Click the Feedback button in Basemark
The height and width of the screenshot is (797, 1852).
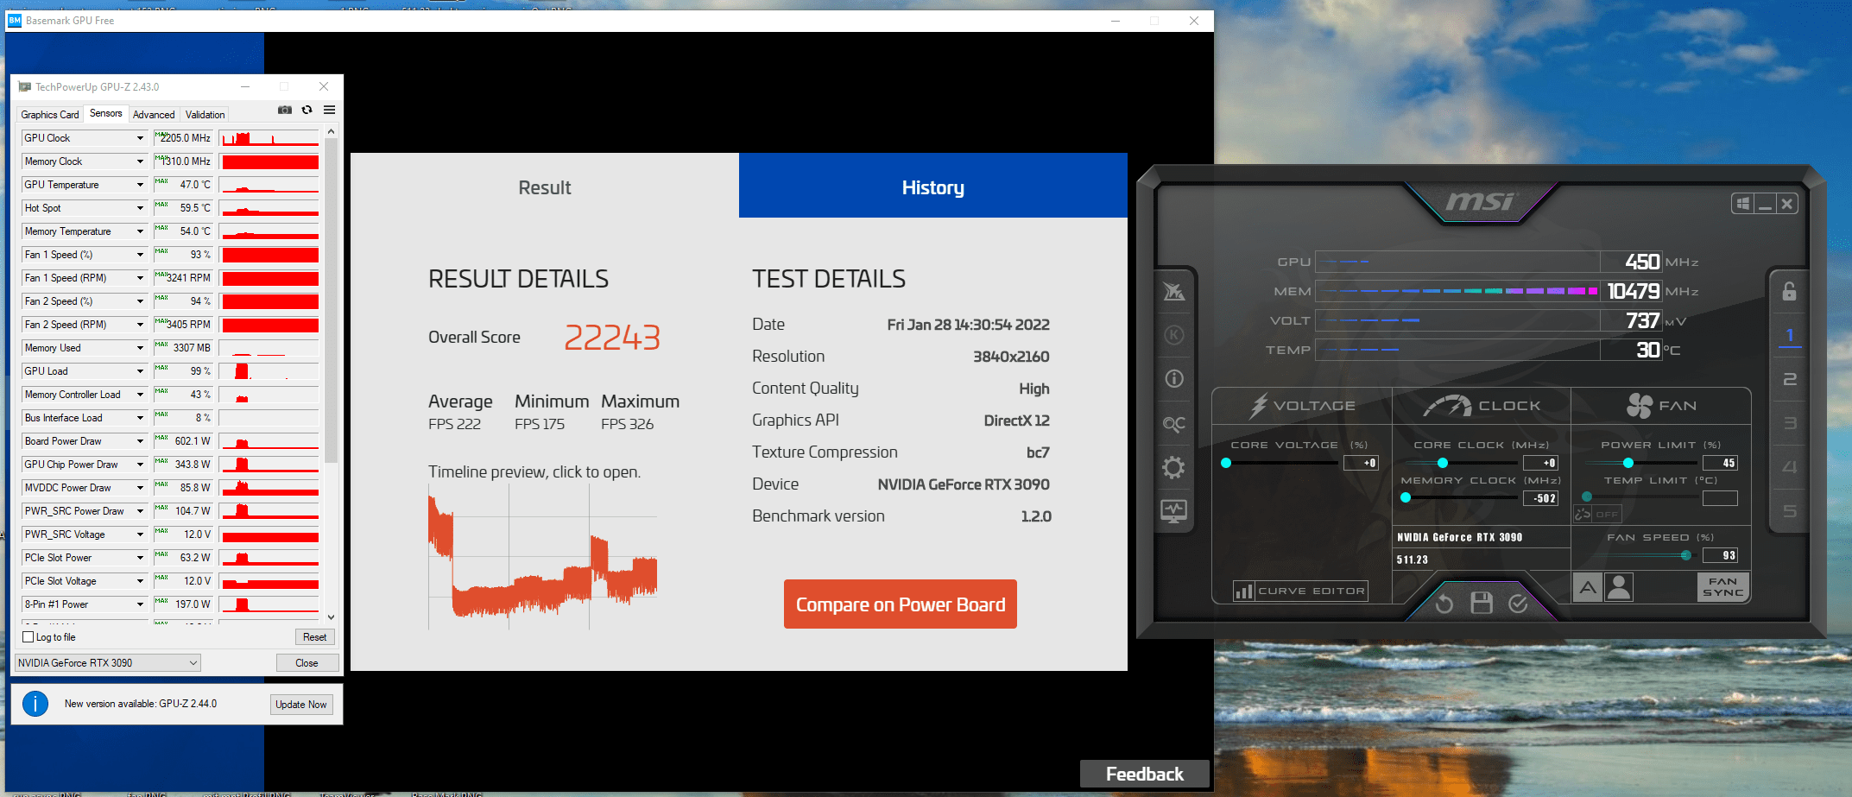[1145, 774]
